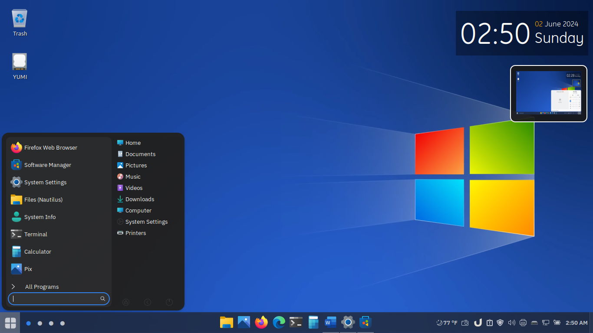This screenshot has width=593, height=333.
Task: Click the start menu search field
Action: point(59,299)
